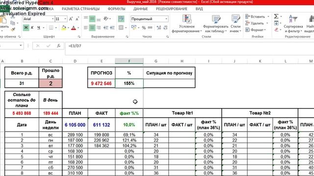The height and width of the screenshot is (176, 314).
Task: Apply the red font color
Action: click(x=74, y=28)
